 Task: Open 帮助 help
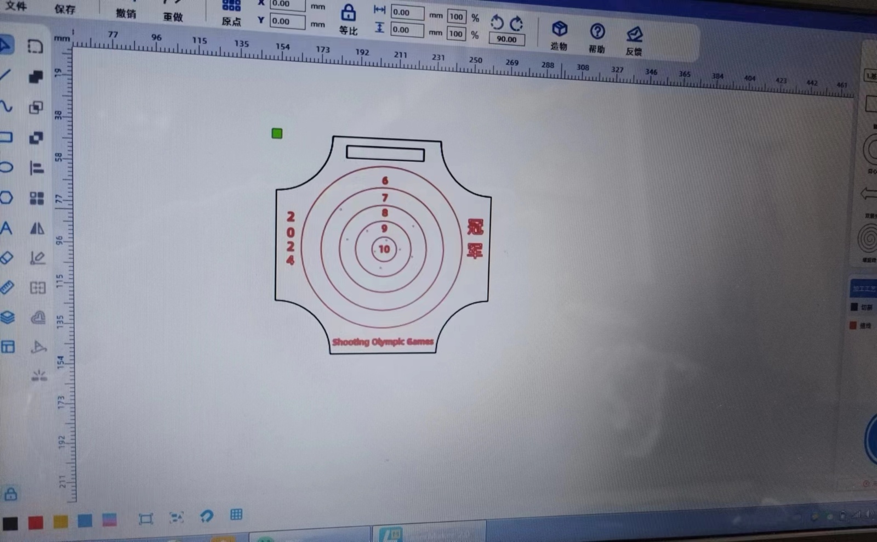[x=597, y=37]
